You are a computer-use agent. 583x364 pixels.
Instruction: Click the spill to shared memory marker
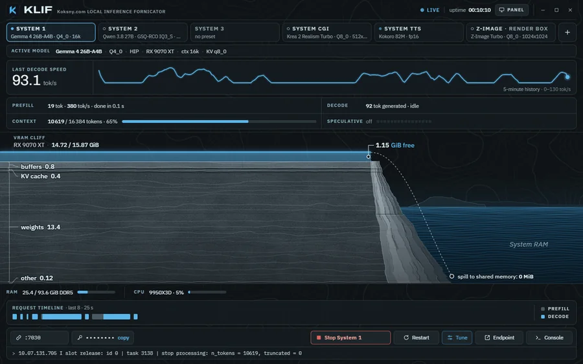[452, 277]
